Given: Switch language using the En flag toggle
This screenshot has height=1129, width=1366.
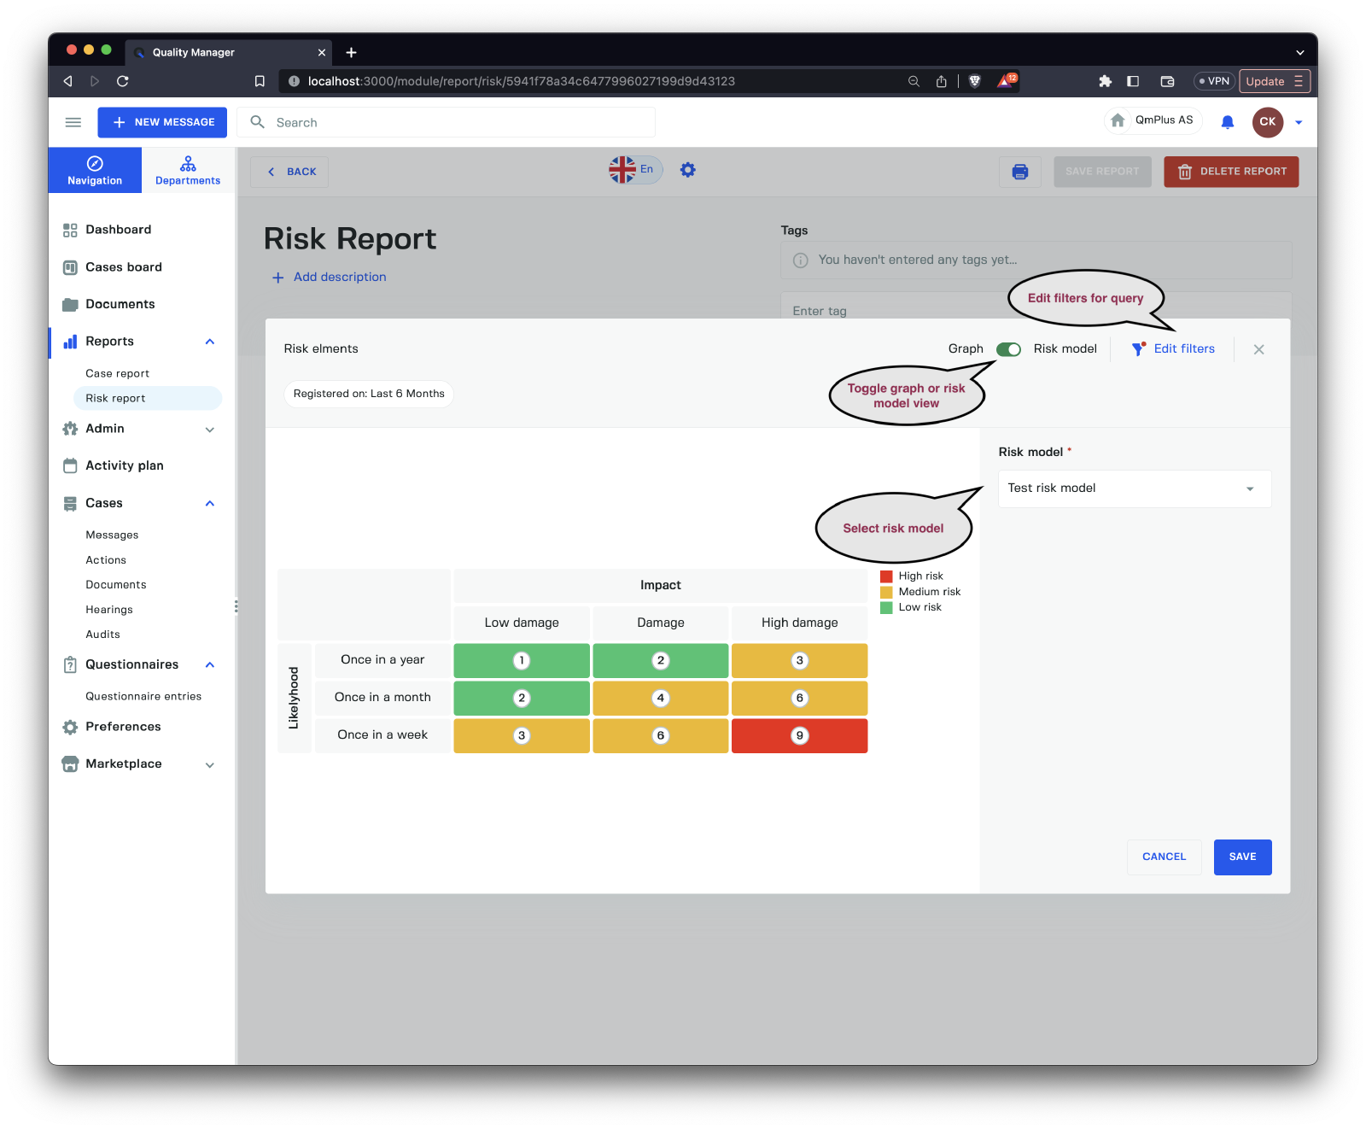Looking at the screenshot, I should (x=634, y=170).
